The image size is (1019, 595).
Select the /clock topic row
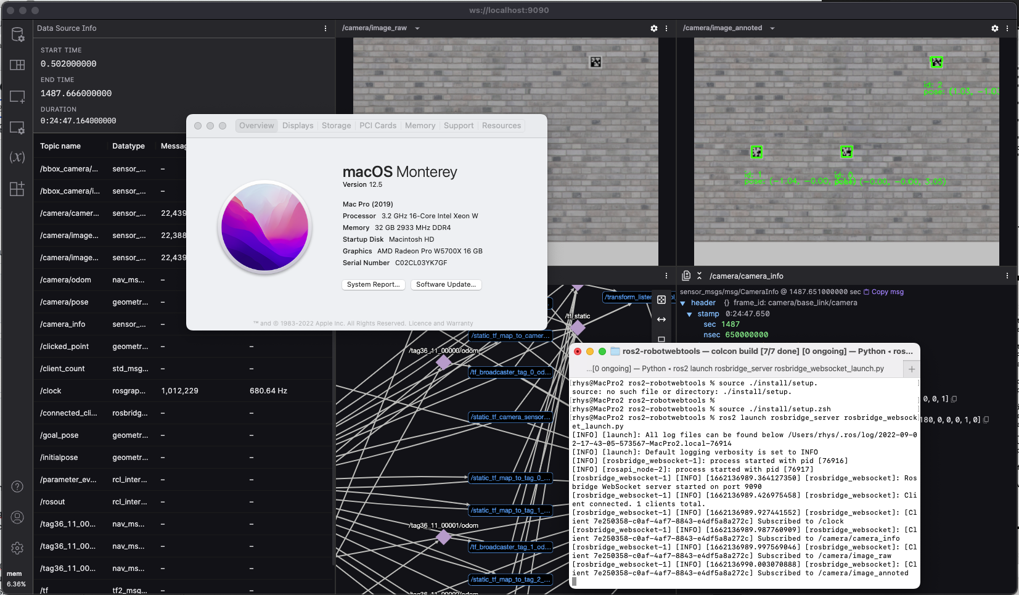[183, 391]
